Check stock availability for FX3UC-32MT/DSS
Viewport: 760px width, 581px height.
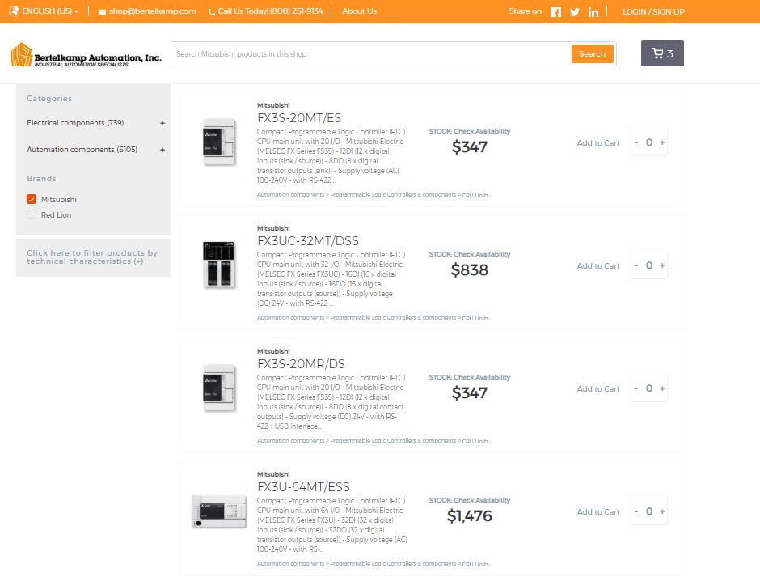tap(469, 254)
